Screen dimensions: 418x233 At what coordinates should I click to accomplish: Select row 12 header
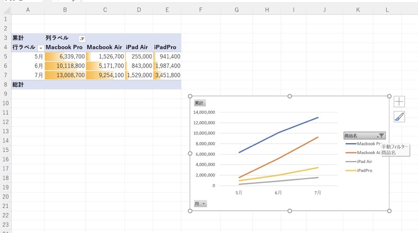(5, 122)
